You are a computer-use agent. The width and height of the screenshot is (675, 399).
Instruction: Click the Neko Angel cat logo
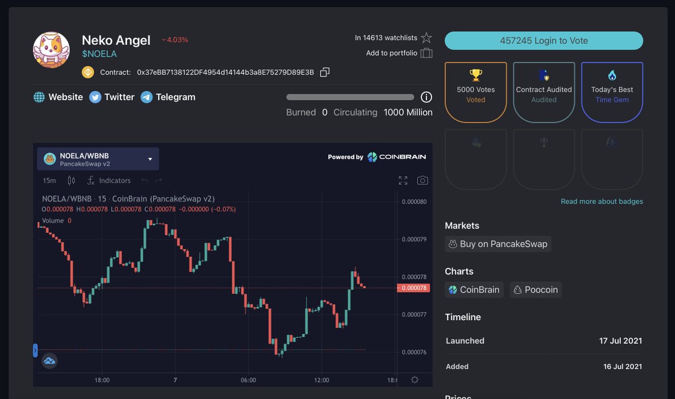[51, 50]
